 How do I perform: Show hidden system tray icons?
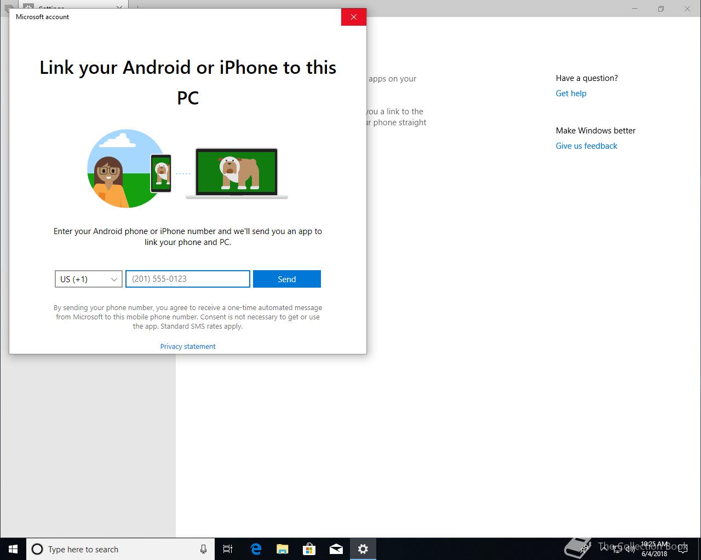point(604,549)
